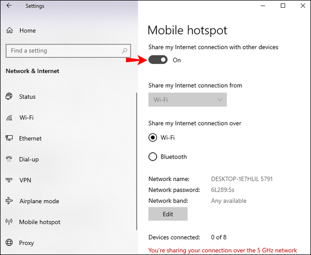The height and width of the screenshot is (255, 311).
Task: Select the Wi-Fi radio button
Action: click(x=152, y=138)
